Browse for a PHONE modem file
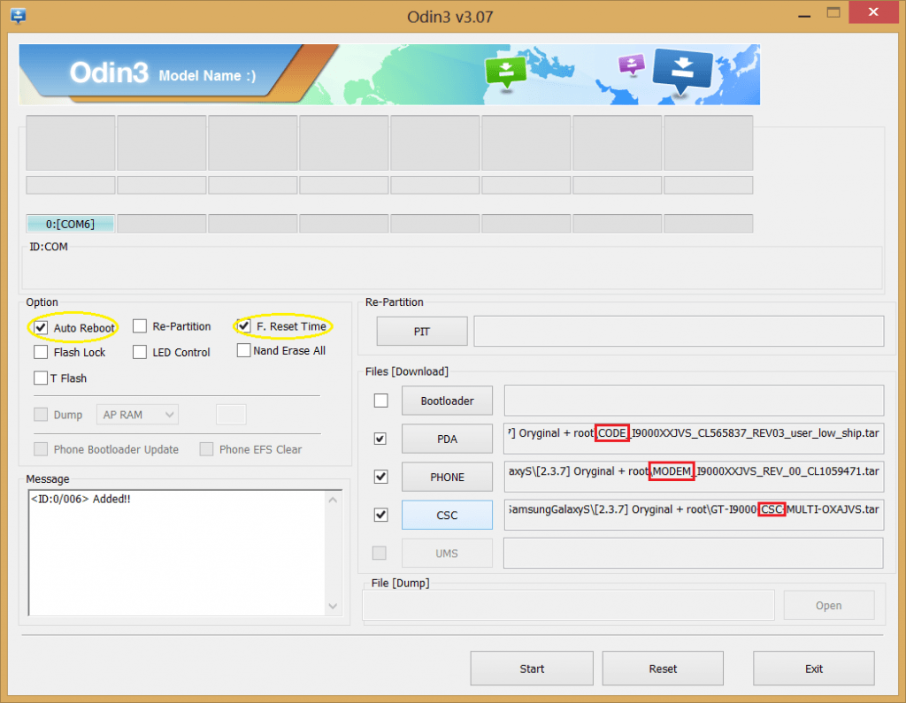Screen dimensions: 906x703 tap(447, 478)
